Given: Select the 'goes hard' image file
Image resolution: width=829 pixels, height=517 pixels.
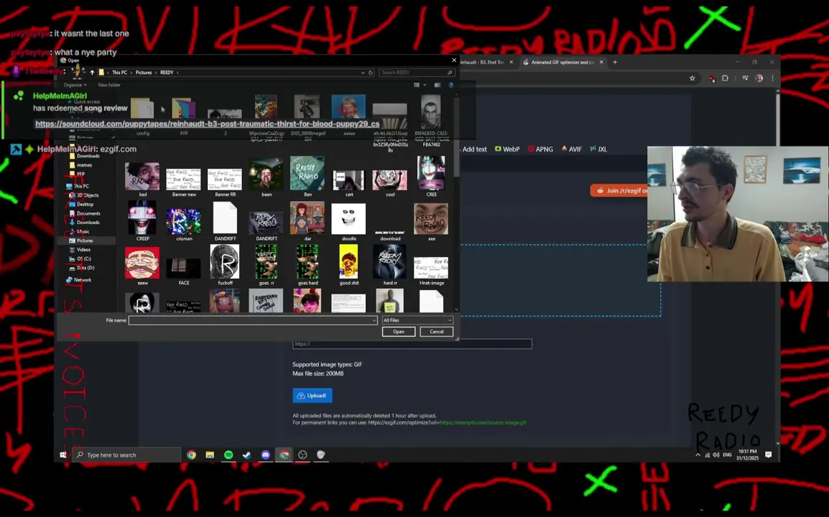Looking at the screenshot, I should click(307, 266).
